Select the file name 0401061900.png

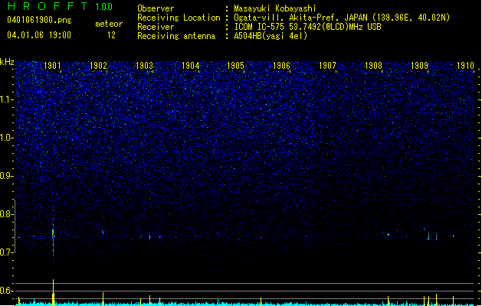tap(39, 20)
